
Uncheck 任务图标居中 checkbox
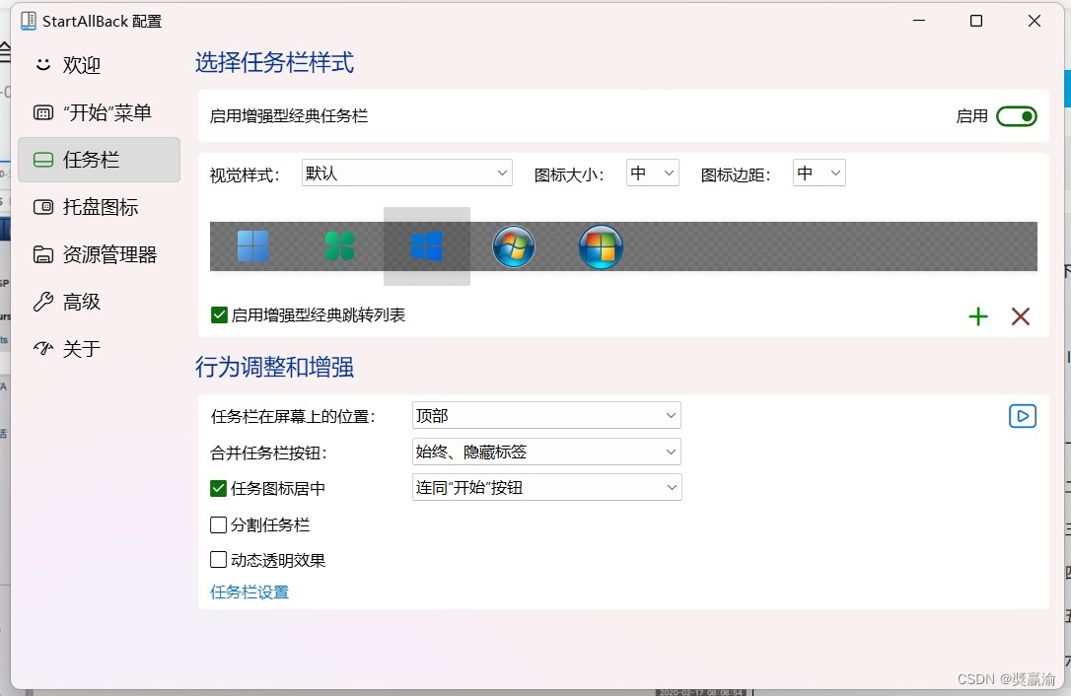[218, 488]
